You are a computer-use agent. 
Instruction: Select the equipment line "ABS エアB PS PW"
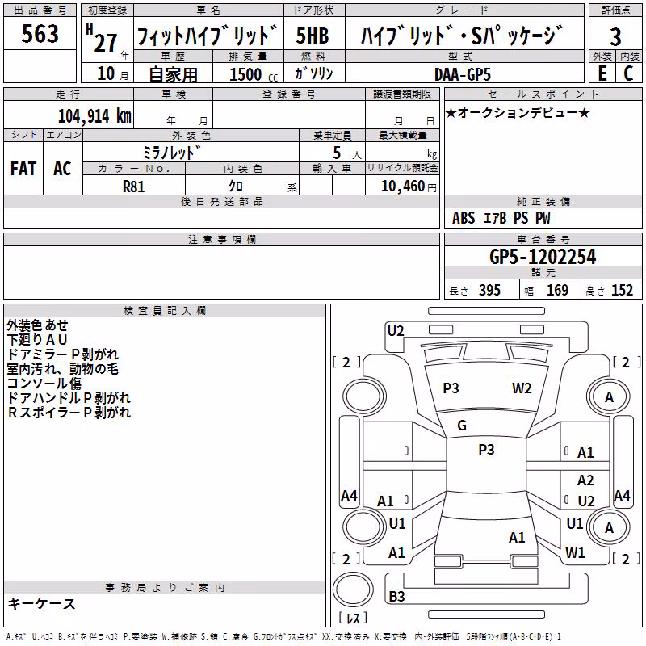tap(501, 218)
